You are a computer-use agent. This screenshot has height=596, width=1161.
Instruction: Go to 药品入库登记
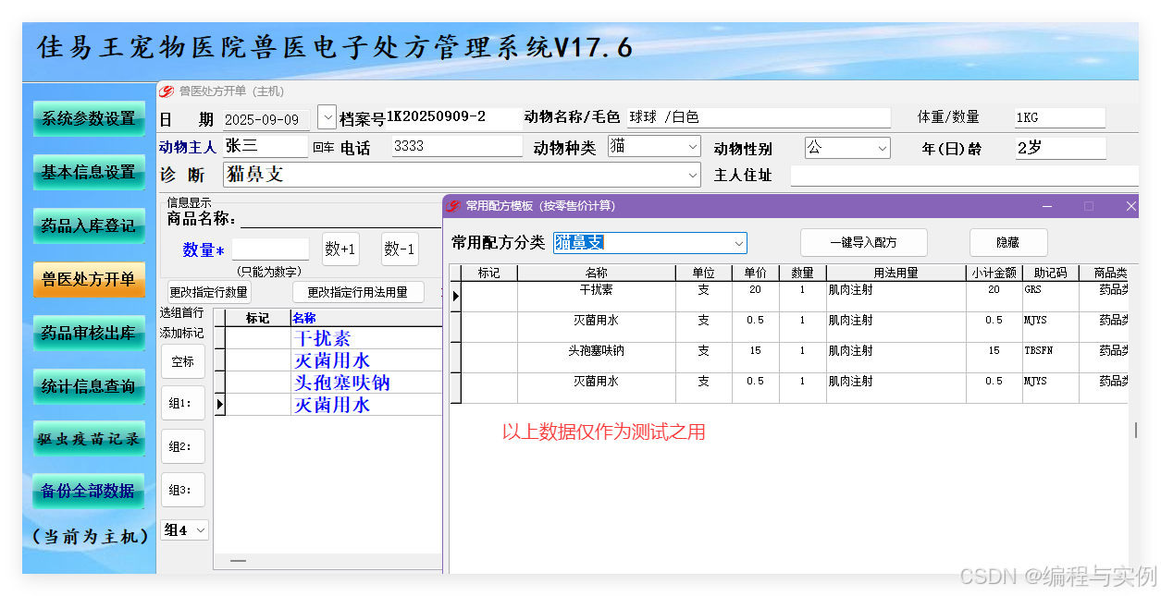click(89, 225)
